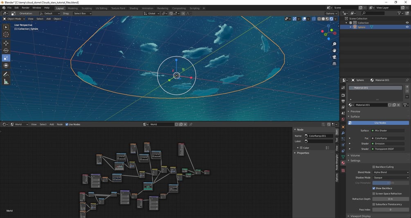Open the Object Mode dropdown

pos(14,19)
